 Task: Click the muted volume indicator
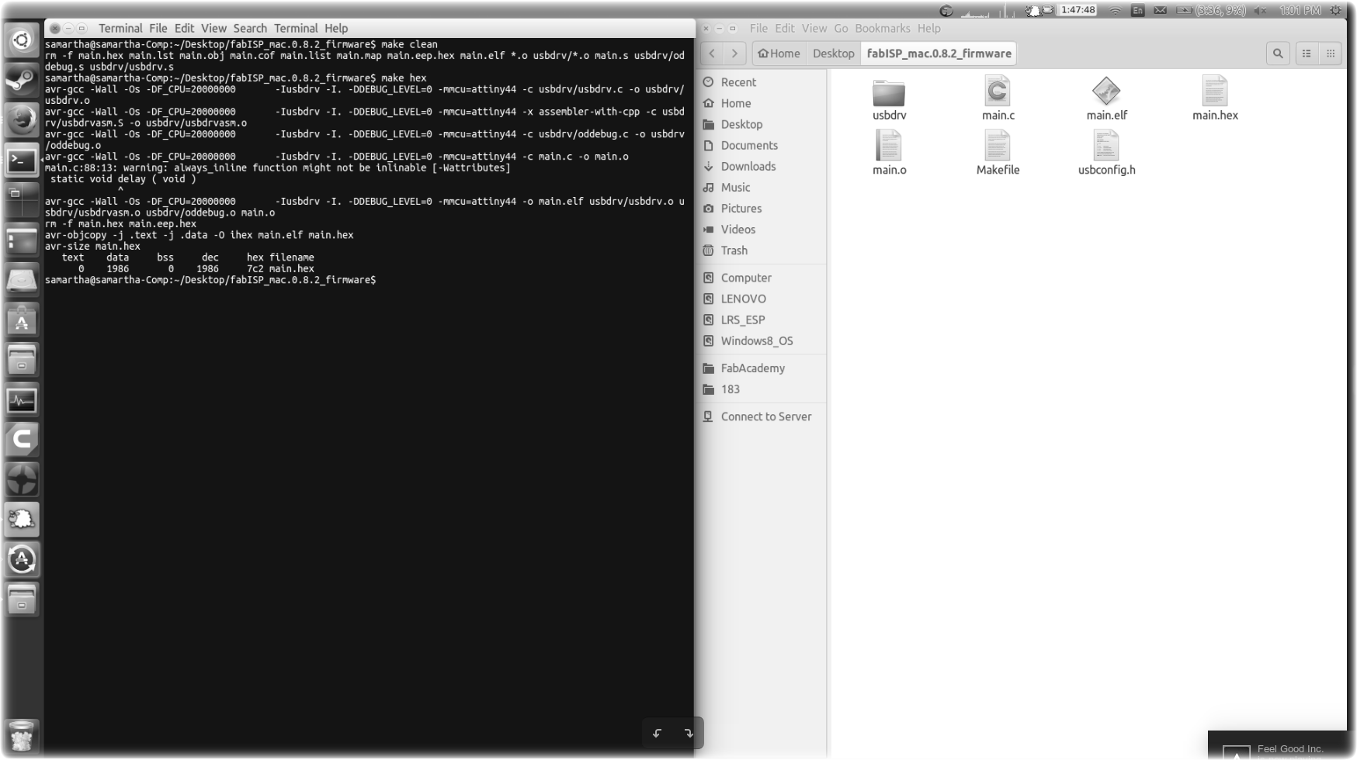[1260, 10]
